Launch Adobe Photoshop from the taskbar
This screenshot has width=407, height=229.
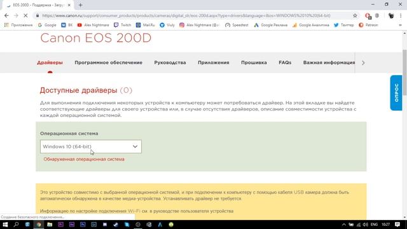pyautogui.click(x=83, y=225)
